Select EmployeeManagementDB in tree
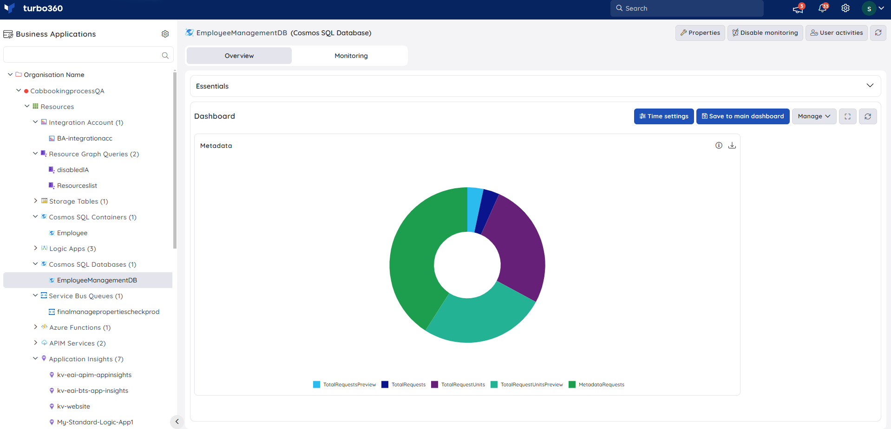 click(x=88, y=280)
